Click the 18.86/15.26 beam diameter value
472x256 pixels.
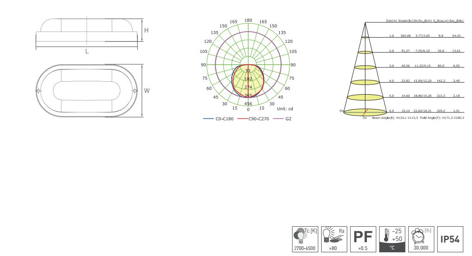tap(423, 96)
